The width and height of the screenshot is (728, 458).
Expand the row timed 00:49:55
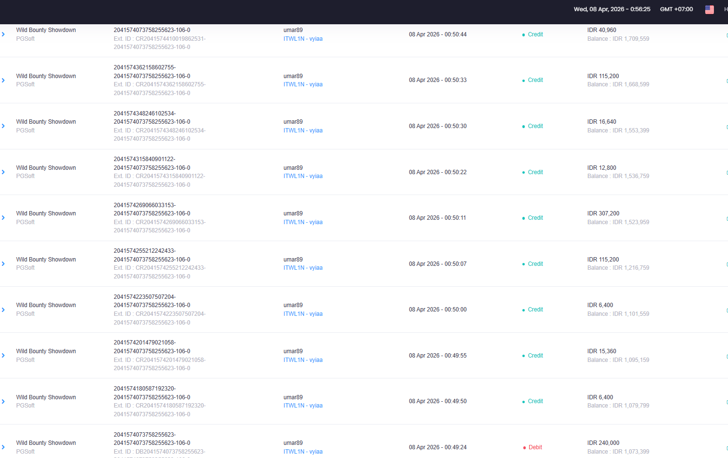3,356
